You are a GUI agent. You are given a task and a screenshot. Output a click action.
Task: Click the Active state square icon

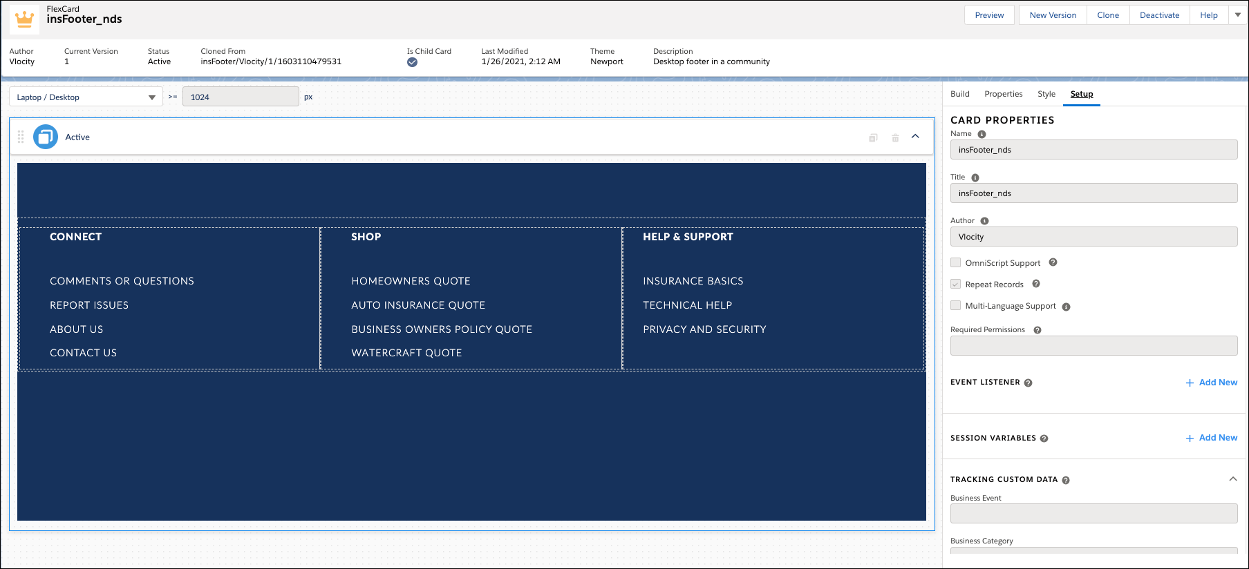(46, 137)
